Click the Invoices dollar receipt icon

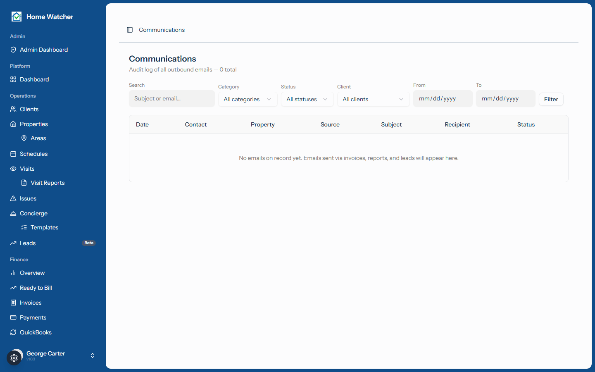[x=13, y=303]
